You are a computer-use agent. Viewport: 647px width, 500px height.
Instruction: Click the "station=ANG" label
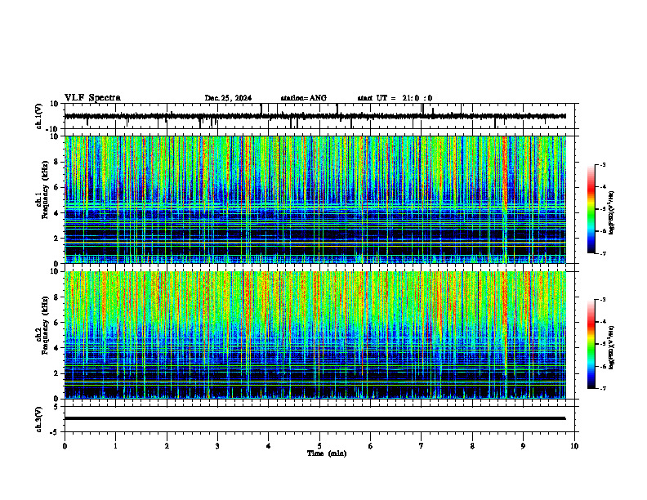pos(304,98)
